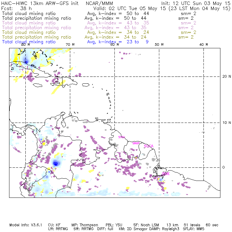Click the '51 levels' text

[x=192, y=225]
